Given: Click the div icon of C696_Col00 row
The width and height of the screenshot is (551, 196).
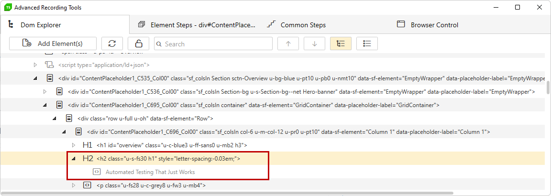Looking at the screenshot, I should point(79,131).
